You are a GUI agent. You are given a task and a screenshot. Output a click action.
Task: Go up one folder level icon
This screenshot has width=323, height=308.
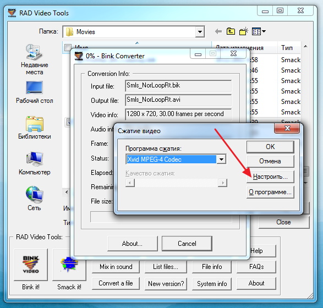point(231,31)
